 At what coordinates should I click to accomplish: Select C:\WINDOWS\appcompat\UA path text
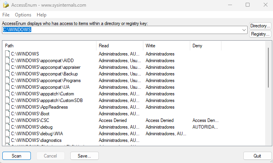[40, 87]
